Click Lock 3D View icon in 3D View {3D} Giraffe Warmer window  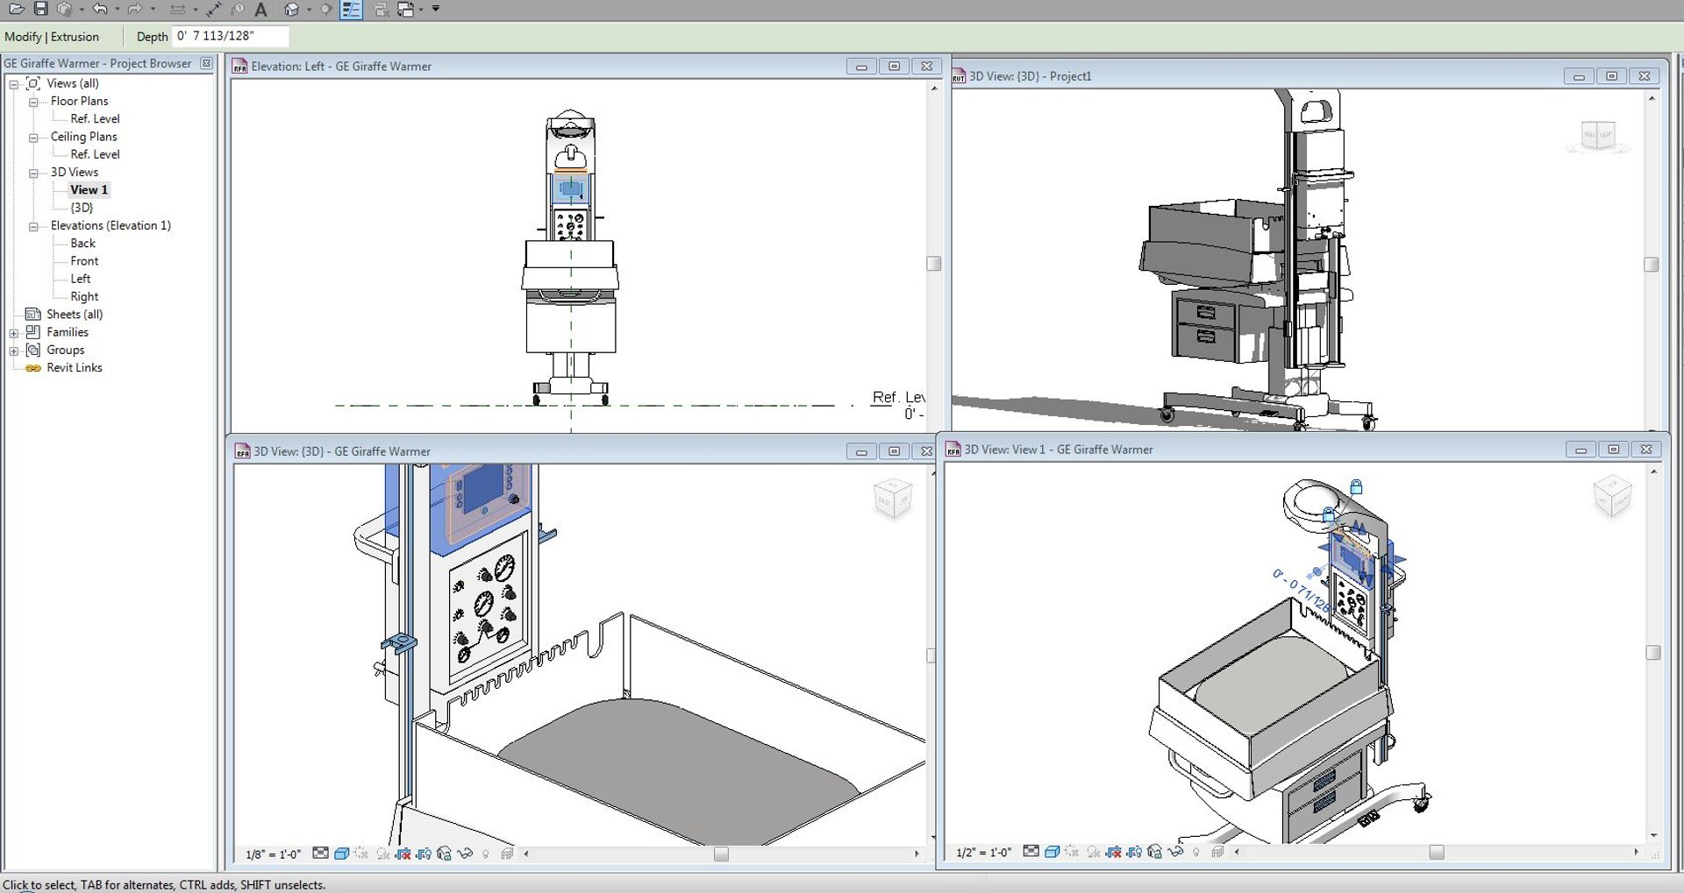click(x=444, y=854)
